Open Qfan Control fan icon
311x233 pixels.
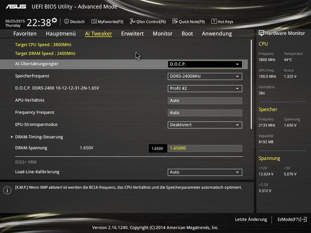pos(132,21)
